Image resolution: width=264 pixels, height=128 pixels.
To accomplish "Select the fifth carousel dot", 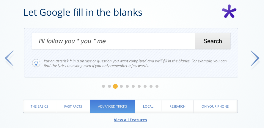I will tap(127, 86).
